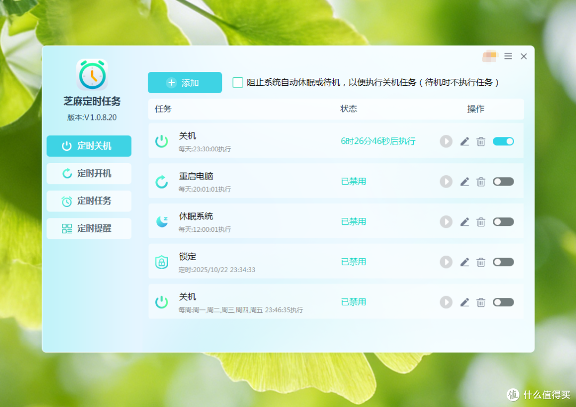This screenshot has height=407, width=576.
Task: Enable the 重启电脑 task switch
Action: [x=503, y=182]
